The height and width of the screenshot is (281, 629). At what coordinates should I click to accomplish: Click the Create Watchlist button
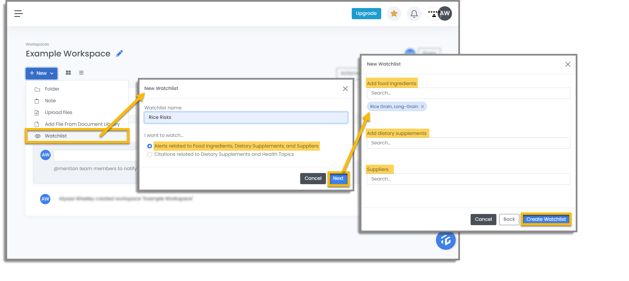coord(546,219)
